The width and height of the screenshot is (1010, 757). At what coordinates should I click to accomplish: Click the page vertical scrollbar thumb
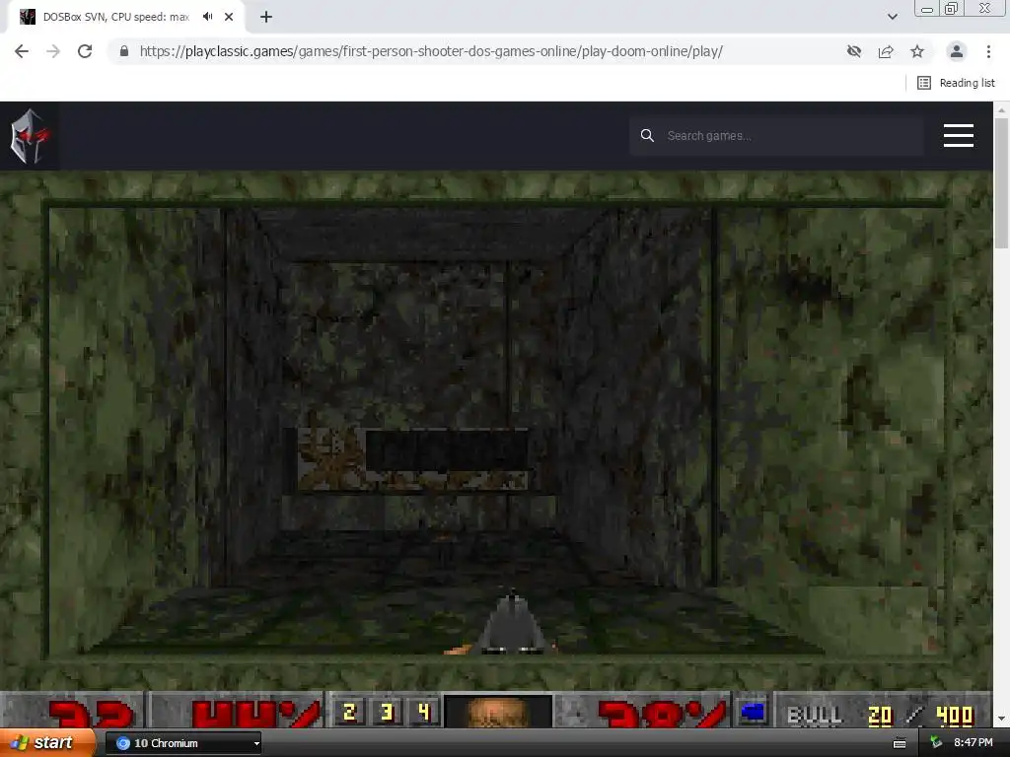[1001, 182]
